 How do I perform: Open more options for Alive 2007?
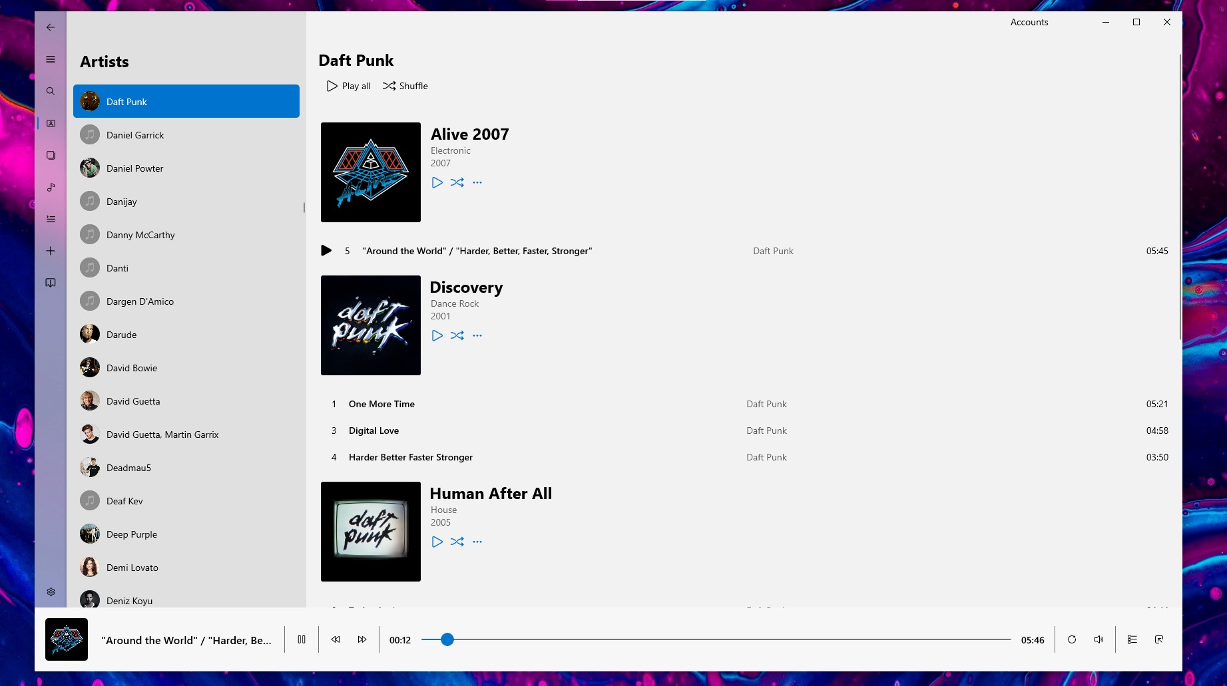coord(477,182)
